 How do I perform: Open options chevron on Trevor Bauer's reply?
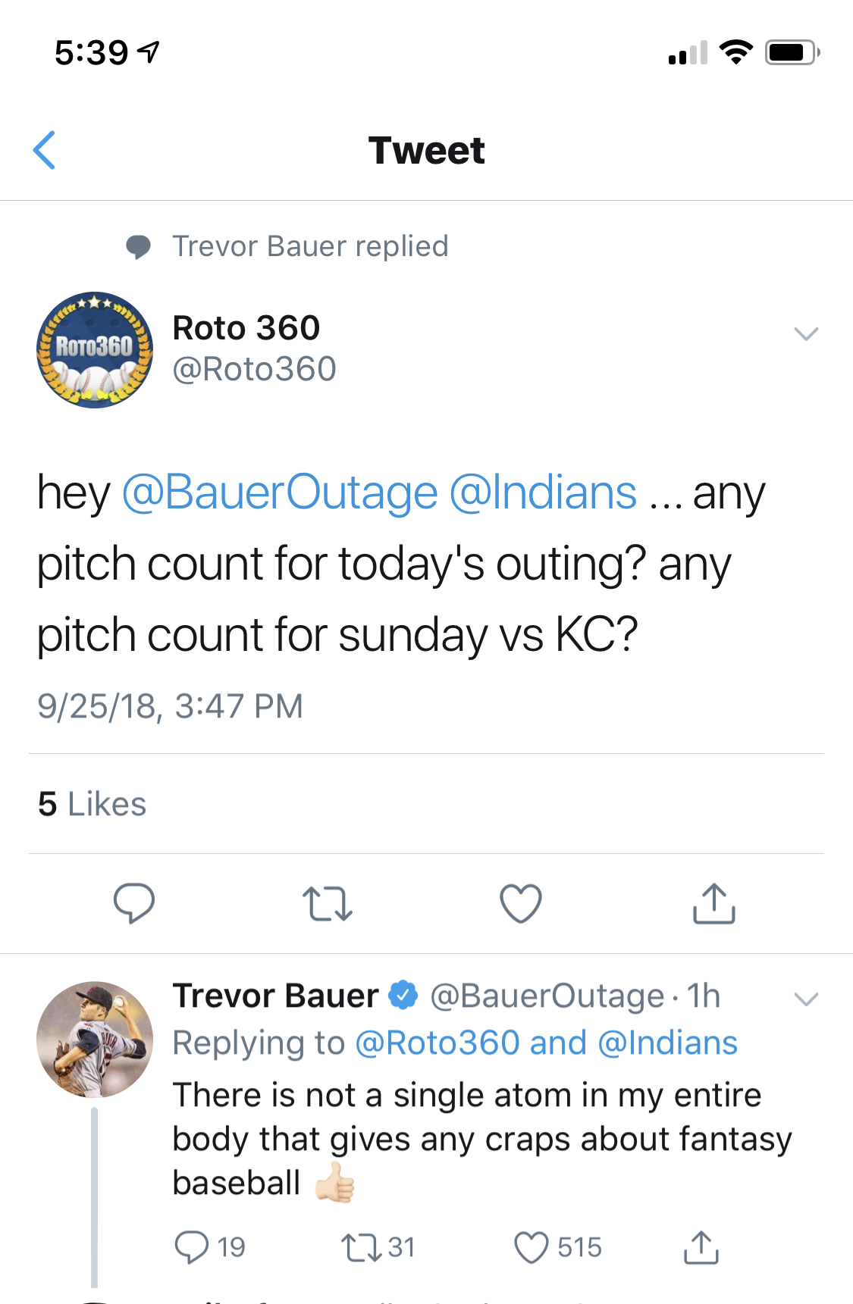tap(805, 999)
